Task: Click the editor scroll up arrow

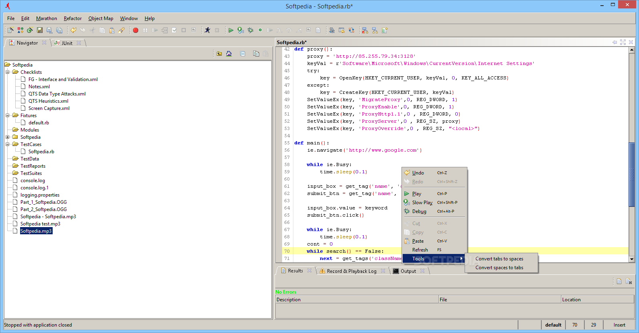Action: pyautogui.click(x=632, y=50)
